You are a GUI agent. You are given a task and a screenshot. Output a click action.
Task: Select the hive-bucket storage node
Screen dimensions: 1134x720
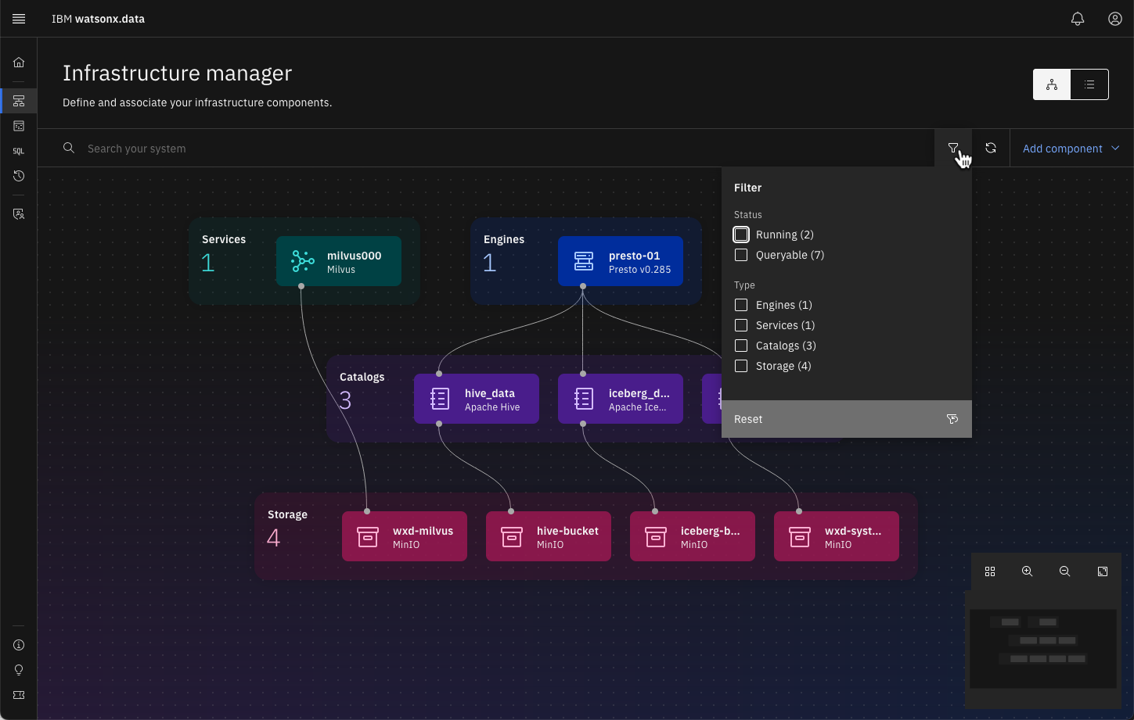[549, 536]
